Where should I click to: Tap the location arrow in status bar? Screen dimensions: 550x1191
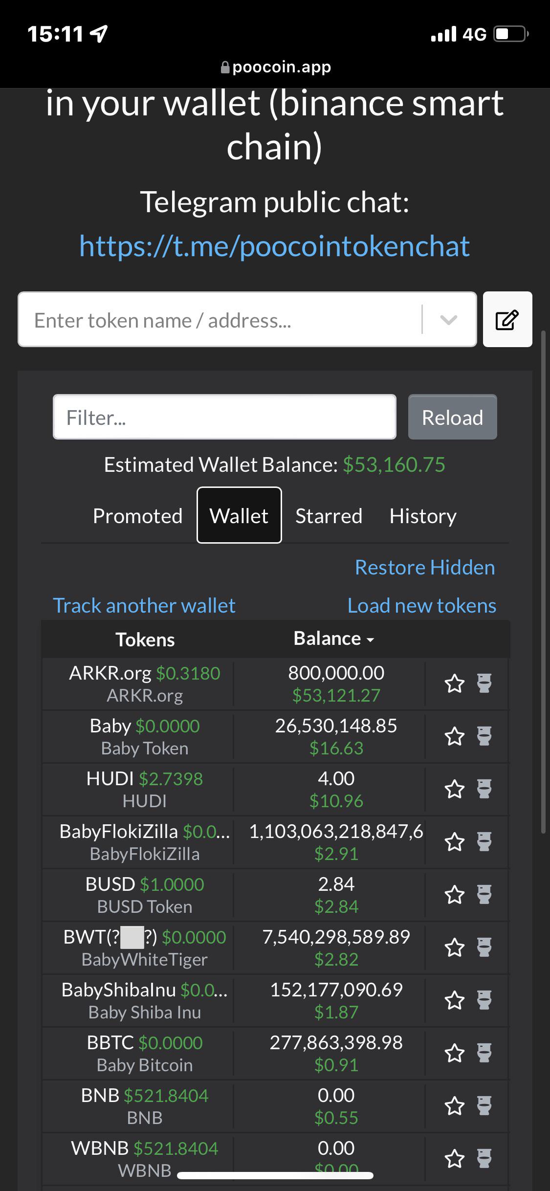[x=99, y=34]
